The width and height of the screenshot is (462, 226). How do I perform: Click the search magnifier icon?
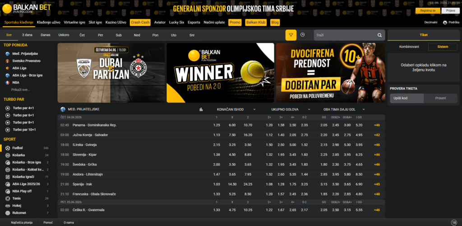[379, 35]
